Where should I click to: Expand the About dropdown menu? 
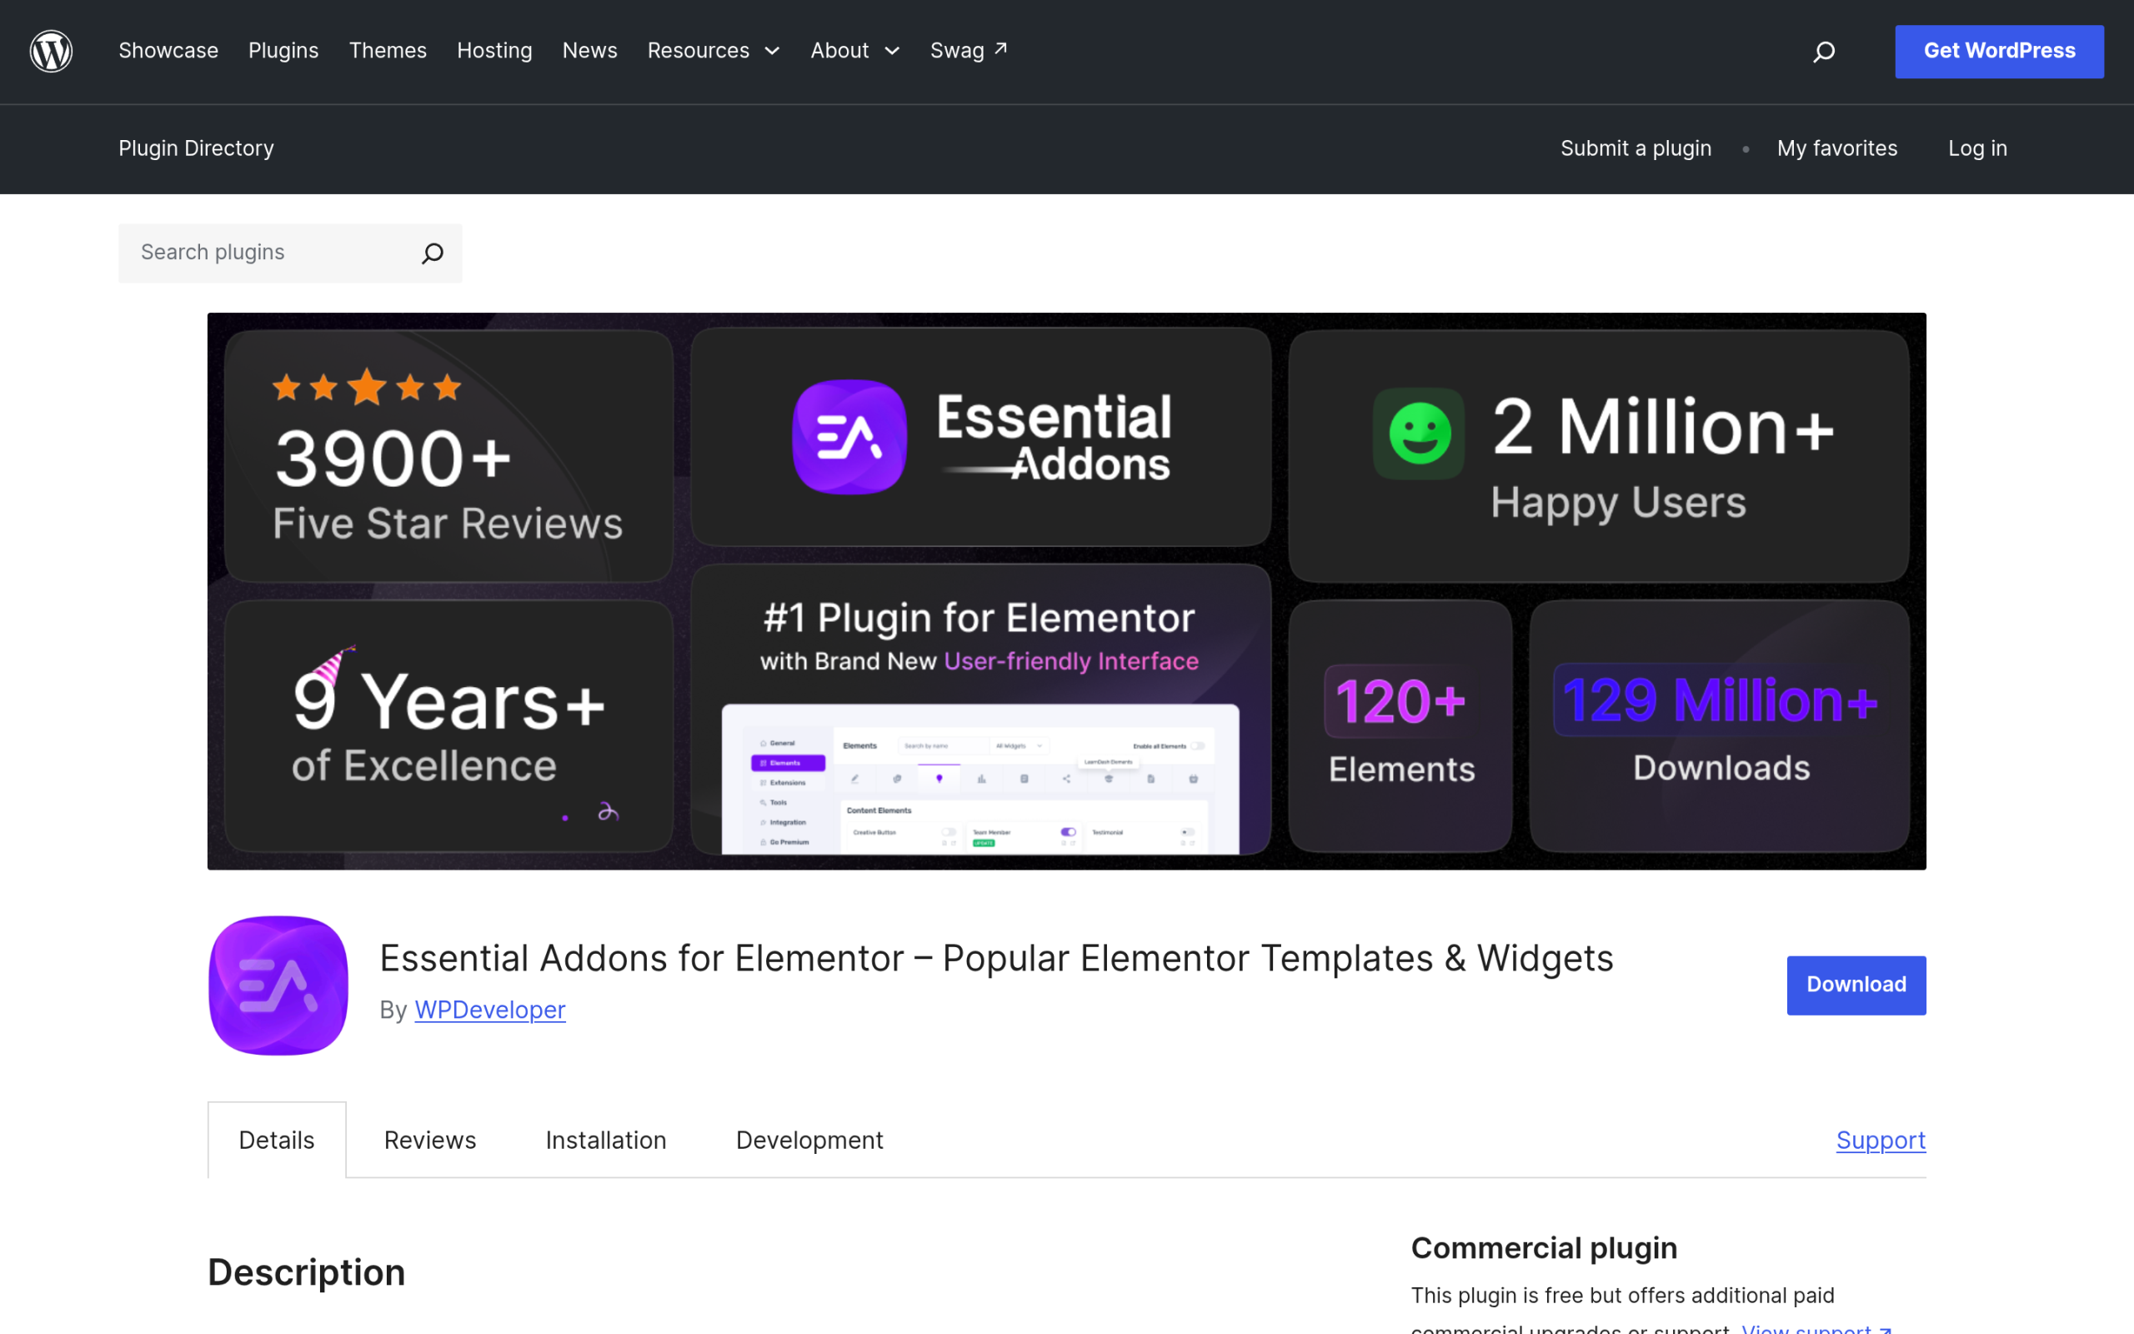(x=855, y=51)
